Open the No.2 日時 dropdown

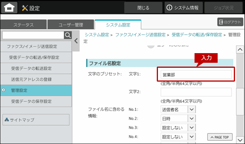(178, 119)
